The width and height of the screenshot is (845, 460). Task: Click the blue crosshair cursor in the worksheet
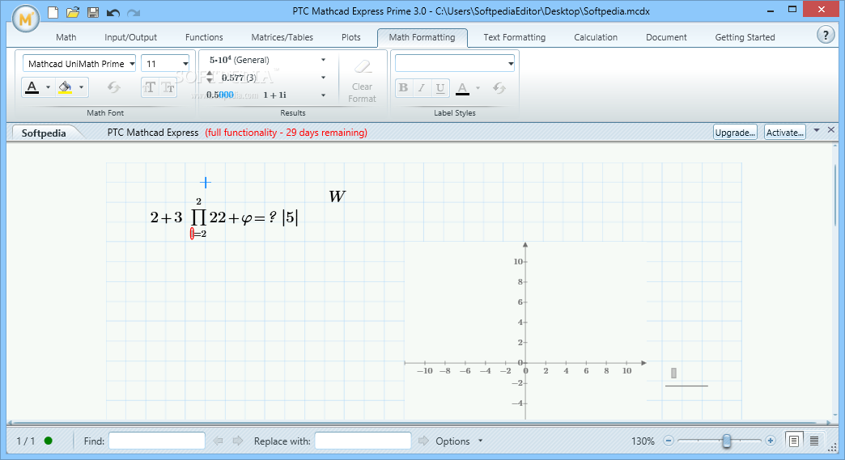click(x=206, y=183)
